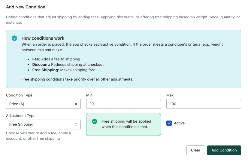Click the blue info icon in the banner

[x=14, y=38]
